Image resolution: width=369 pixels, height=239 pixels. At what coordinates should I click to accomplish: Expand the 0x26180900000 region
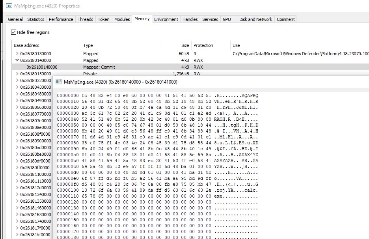[x=17, y=140]
